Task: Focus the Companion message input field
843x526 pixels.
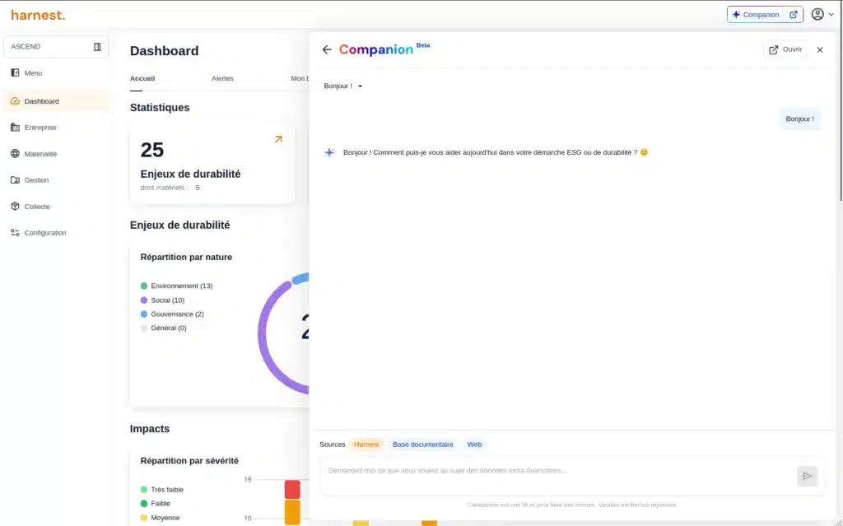Action: tap(559, 476)
